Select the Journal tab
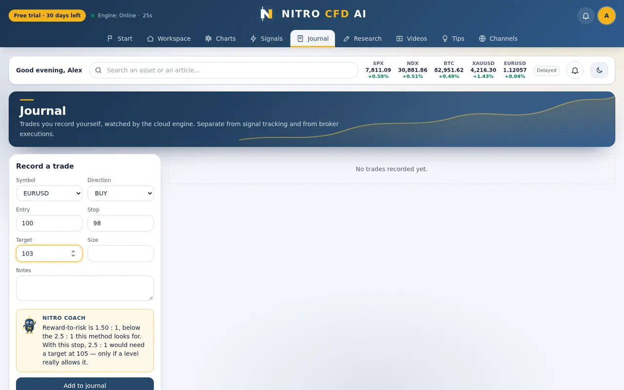This screenshot has width=624, height=390. click(312, 39)
